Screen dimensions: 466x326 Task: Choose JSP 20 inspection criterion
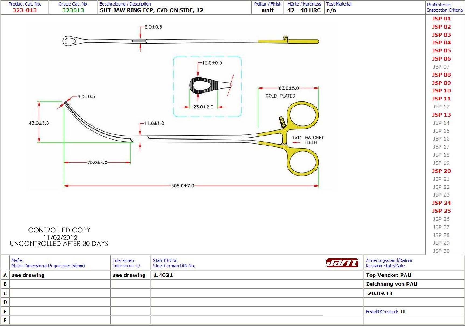click(x=441, y=171)
